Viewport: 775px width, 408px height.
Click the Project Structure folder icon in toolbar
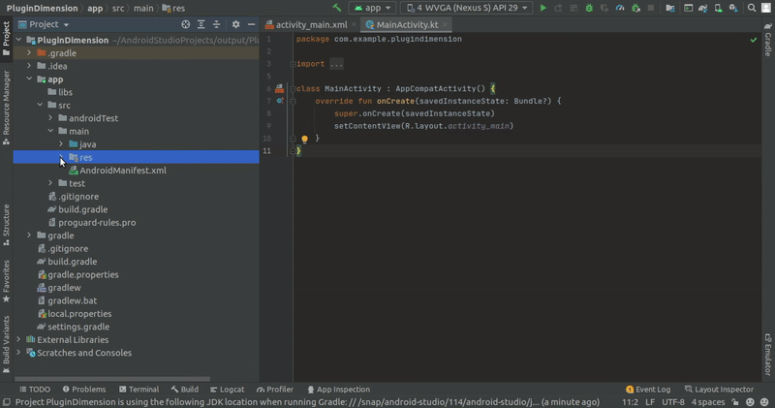669,8
